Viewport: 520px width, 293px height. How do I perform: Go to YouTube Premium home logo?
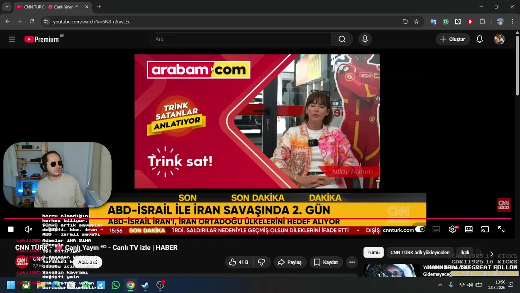click(x=41, y=39)
